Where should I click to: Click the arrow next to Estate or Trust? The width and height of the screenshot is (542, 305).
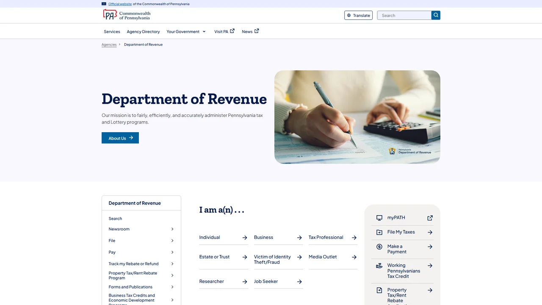(x=245, y=257)
